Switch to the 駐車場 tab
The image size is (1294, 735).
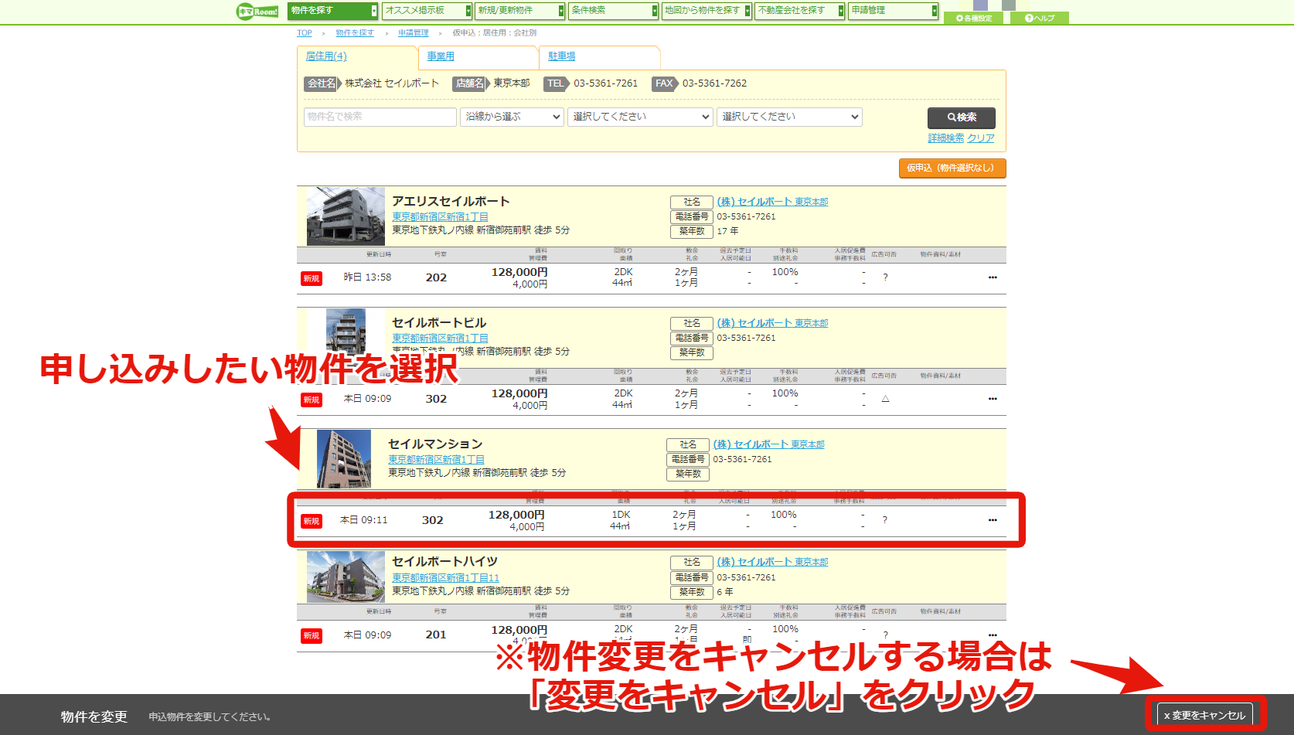tap(562, 56)
